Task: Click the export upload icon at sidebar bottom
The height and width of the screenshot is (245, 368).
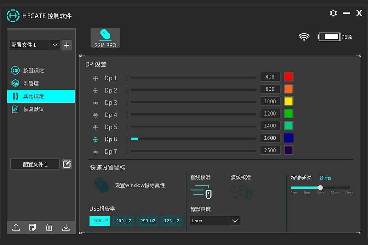Action: tap(16, 227)
